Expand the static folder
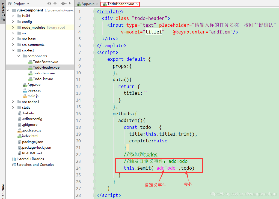This screenshot has height=199, width=279. click(13, 108)
